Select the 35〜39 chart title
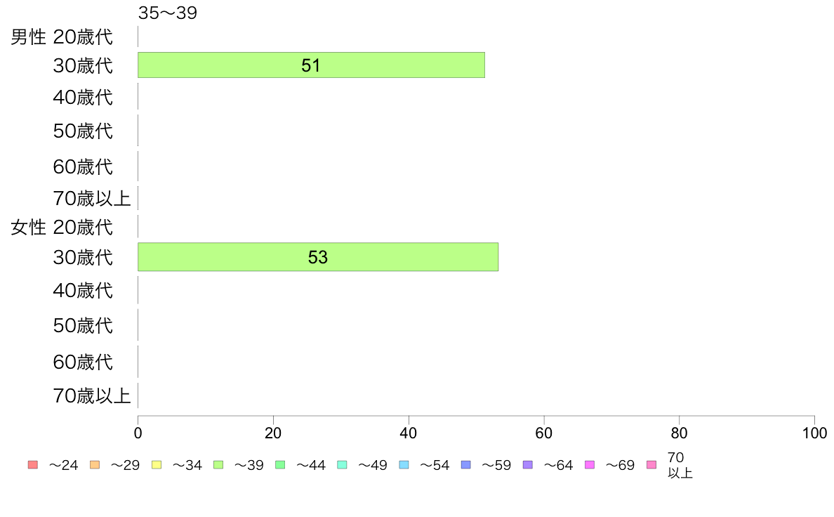Viewport: 834px width, 517px height. [168, 13]
